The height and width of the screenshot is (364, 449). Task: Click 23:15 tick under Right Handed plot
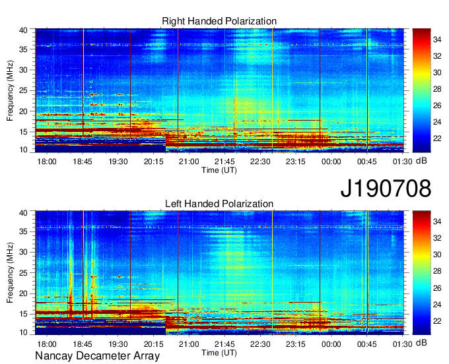[x=296, y=162]
